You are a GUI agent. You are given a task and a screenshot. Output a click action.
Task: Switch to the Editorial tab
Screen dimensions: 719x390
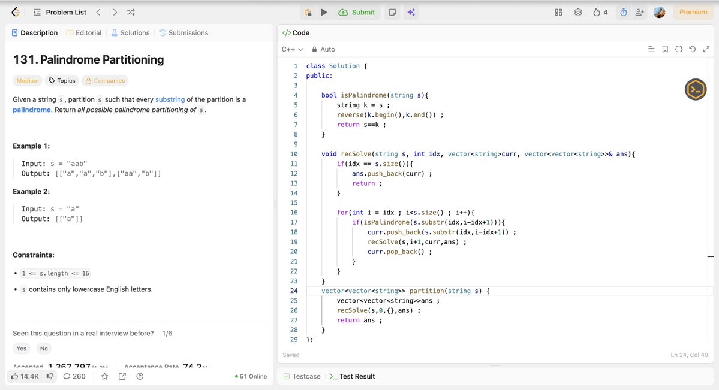point(84,32)
